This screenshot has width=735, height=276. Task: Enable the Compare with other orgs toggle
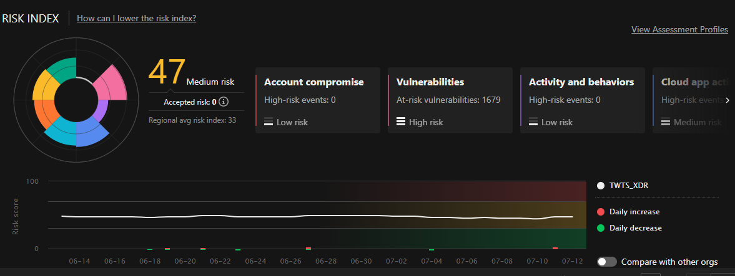606,262
